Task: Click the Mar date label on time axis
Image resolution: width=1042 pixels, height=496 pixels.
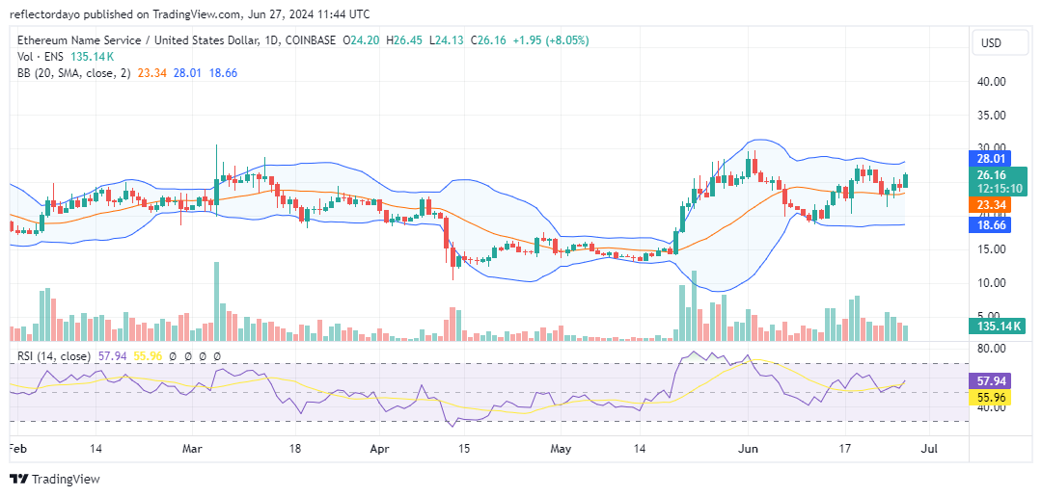Action: 193,449
